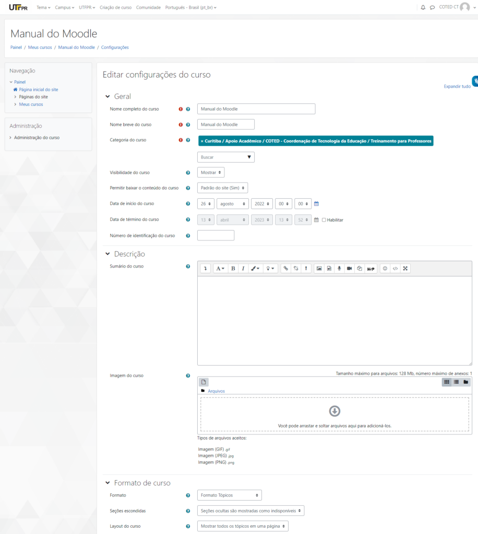This screenshot has height=534, width=478.
Task: Toggle extra editor toolbar buttons
Action: [x=206, y=269]
